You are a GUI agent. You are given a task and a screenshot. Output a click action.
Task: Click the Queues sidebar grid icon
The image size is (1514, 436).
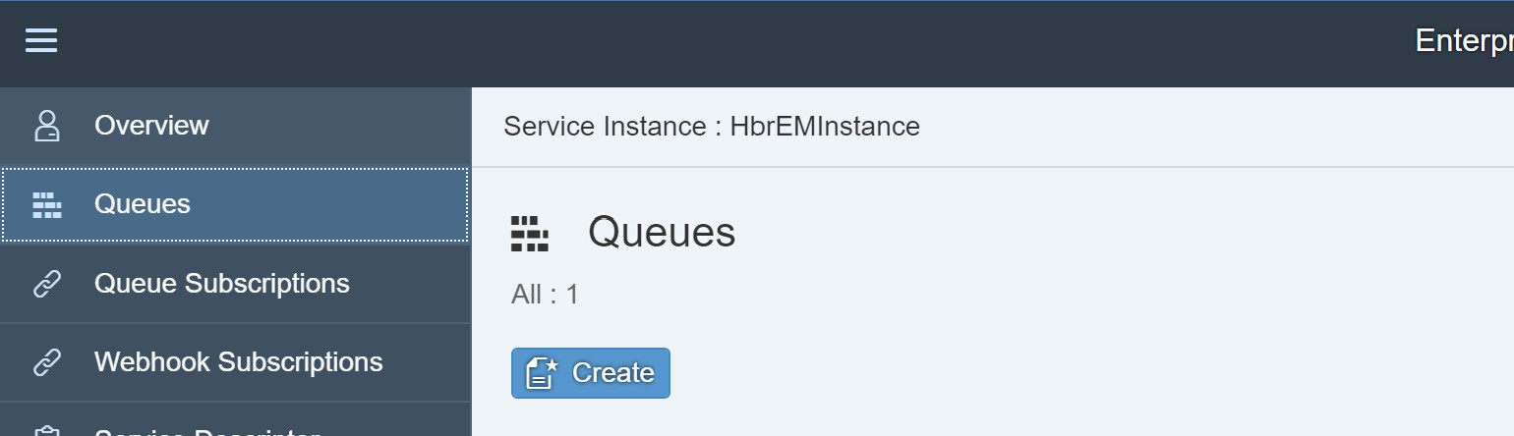pyautogui.click(x=46, y=204)
